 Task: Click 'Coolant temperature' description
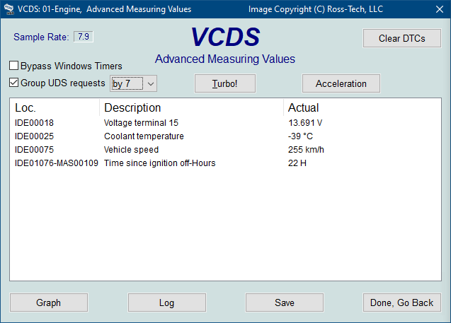click(144, 136)
